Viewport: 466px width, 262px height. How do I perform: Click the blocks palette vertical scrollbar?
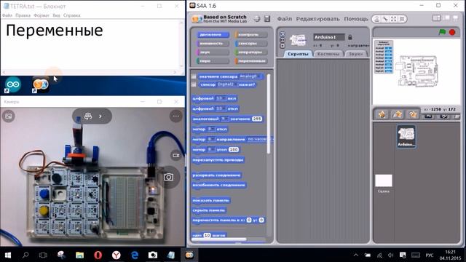click(x=269, y=114)
